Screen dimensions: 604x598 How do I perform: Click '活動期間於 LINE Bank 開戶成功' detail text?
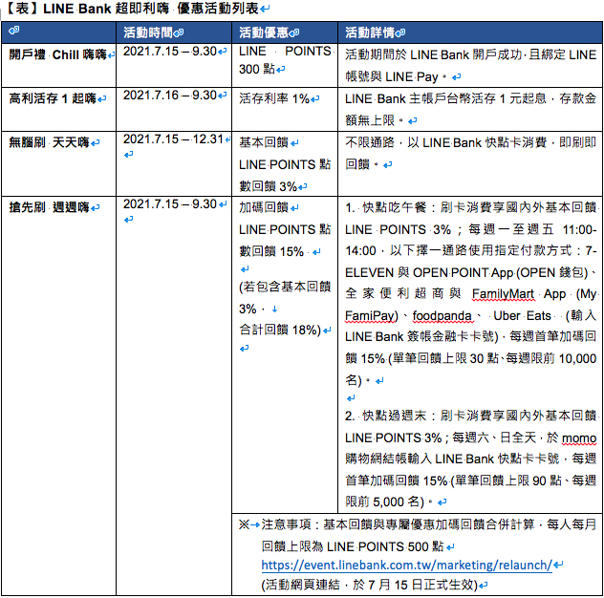[x=433, y=54]
